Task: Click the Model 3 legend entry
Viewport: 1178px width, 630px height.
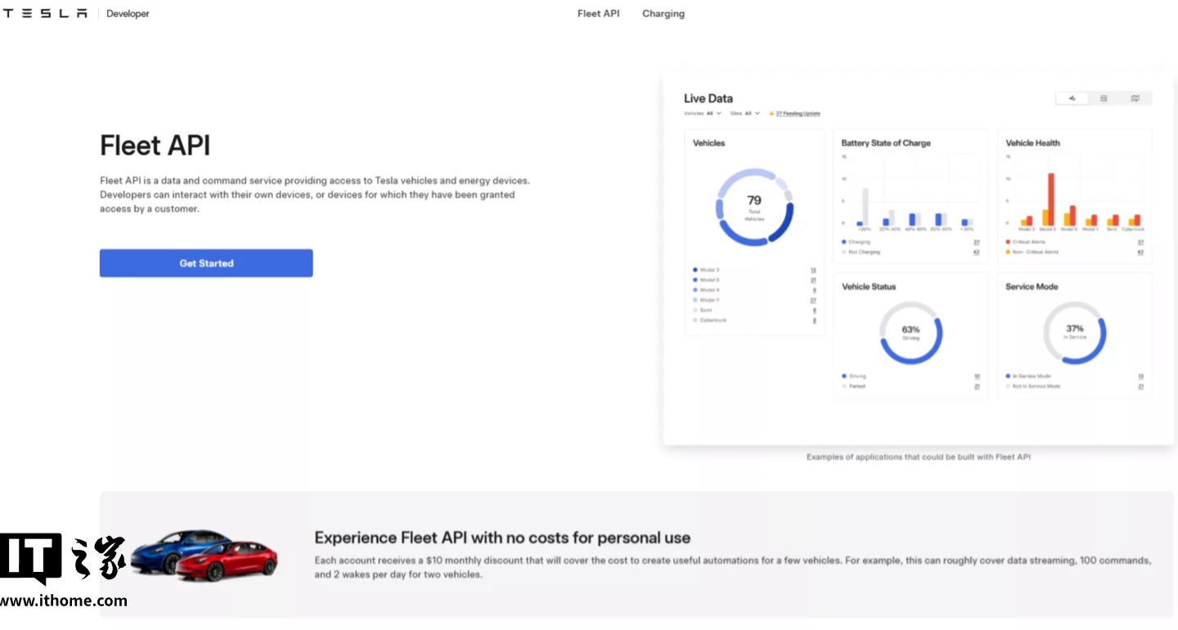Action: (x=706, y=270)
